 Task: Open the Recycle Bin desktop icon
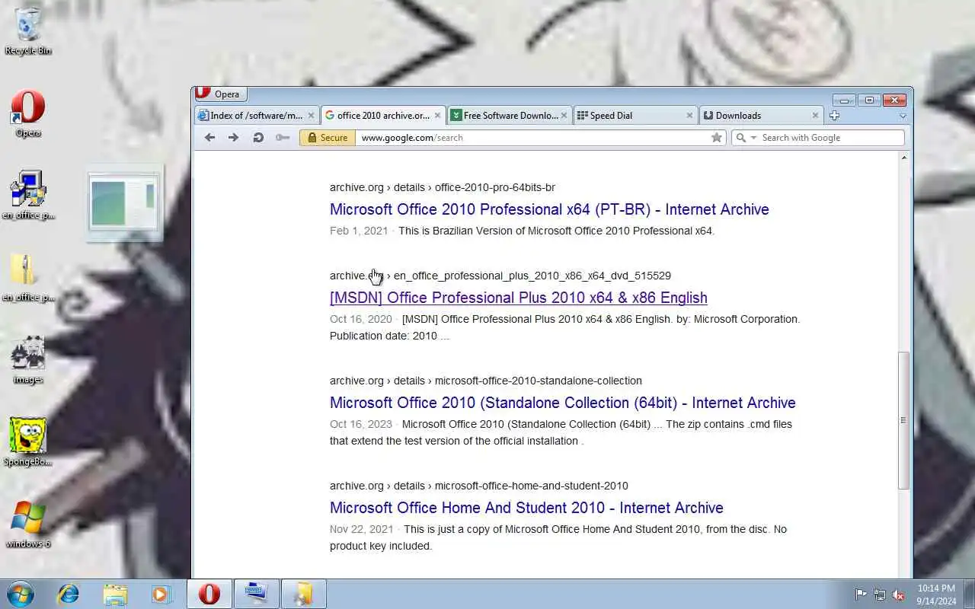point(28,31)
